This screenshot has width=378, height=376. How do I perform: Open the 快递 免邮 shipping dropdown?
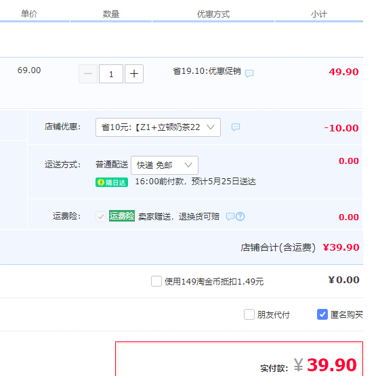[x=165, y=165]
